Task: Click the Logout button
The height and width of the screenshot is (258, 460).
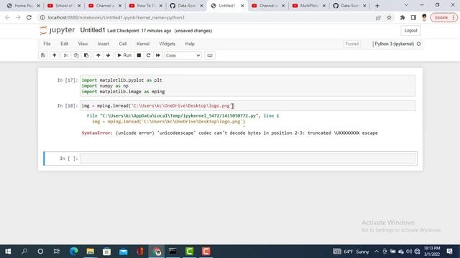Action: click(x=410, y=30)
